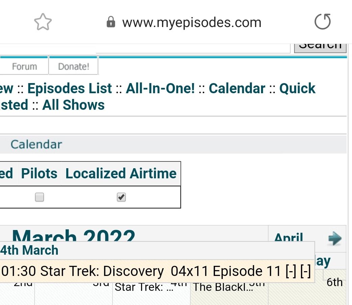Screen dimensions: 352x305
Task: Click the padlock site security icon
Action: [111, 23]
